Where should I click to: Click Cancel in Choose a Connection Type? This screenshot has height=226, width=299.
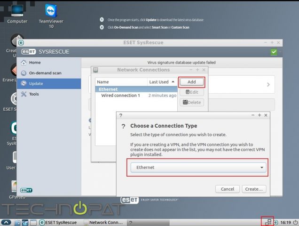click(227, 189)
